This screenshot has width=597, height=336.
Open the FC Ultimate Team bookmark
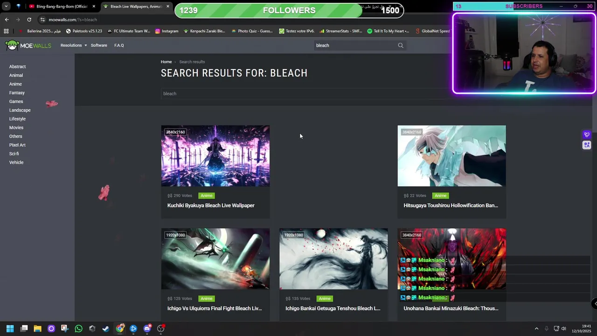129,31
